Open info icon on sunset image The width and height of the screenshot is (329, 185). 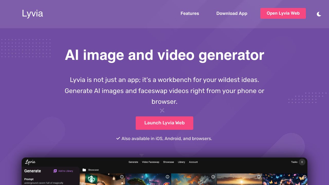(259, 177)
